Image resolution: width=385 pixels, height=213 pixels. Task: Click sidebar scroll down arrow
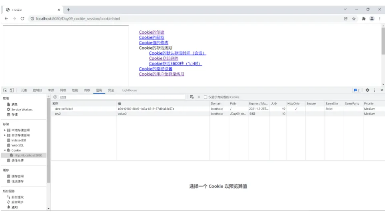pos(48,208)
